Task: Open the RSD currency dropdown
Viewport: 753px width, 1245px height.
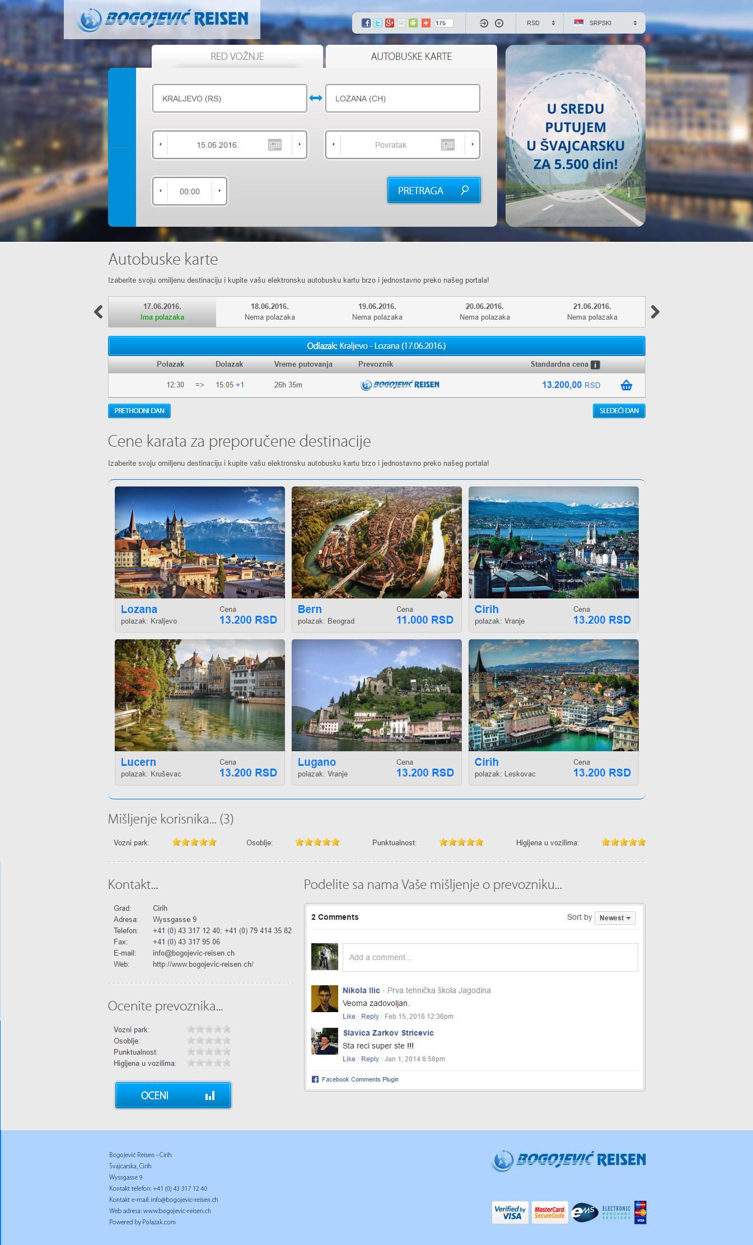Action: tap(540, 23)
